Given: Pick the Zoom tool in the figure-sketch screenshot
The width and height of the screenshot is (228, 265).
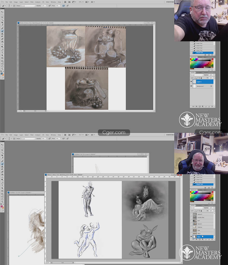Looking at the screenshot, I should (x=2, y=202).
